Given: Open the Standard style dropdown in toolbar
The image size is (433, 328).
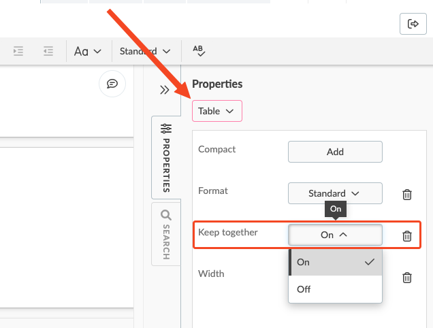Looking at the screenshot, I should pyautogui.click(x=145, y=51).
